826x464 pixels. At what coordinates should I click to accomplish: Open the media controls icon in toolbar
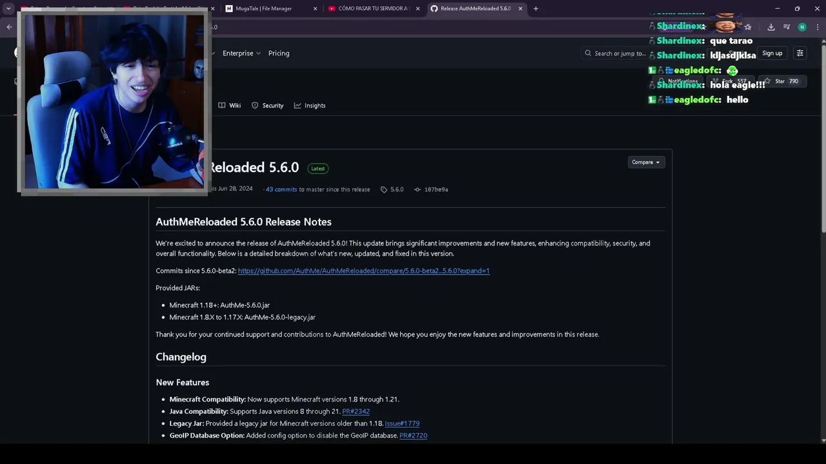point(787,27)
